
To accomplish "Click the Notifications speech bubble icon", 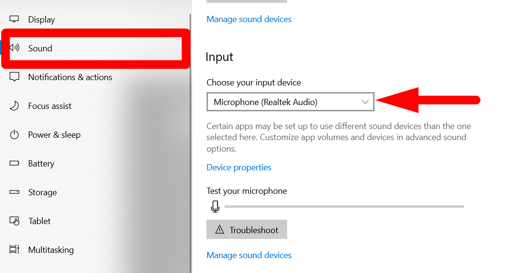I will [14, 77].
